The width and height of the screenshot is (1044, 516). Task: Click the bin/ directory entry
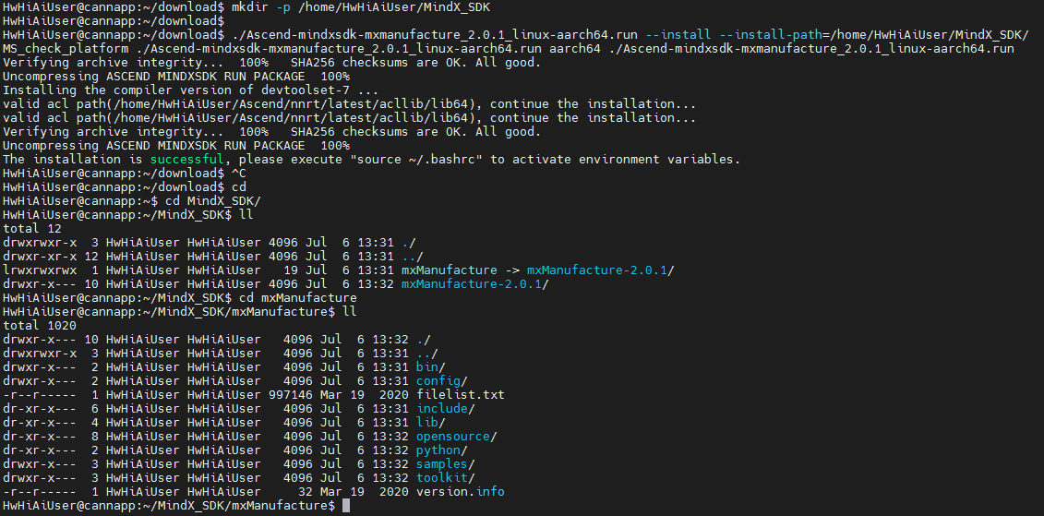[x=429, y=367]
